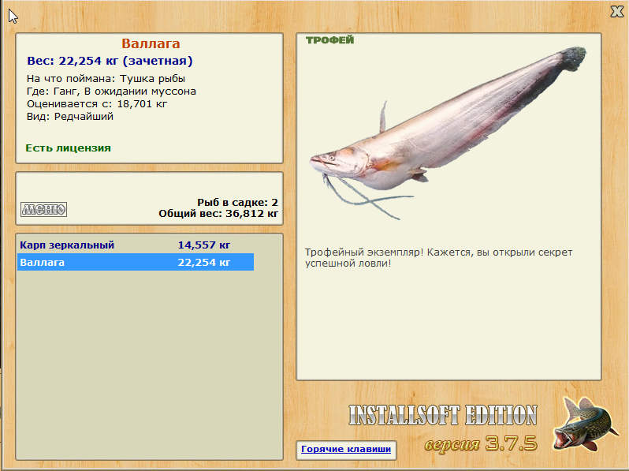The image size is (629, 471).
Task: Click the Есть лицензия label
Action: click(69, 148)
